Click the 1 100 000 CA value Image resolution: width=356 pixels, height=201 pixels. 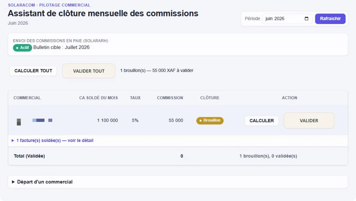click(107, 120)
